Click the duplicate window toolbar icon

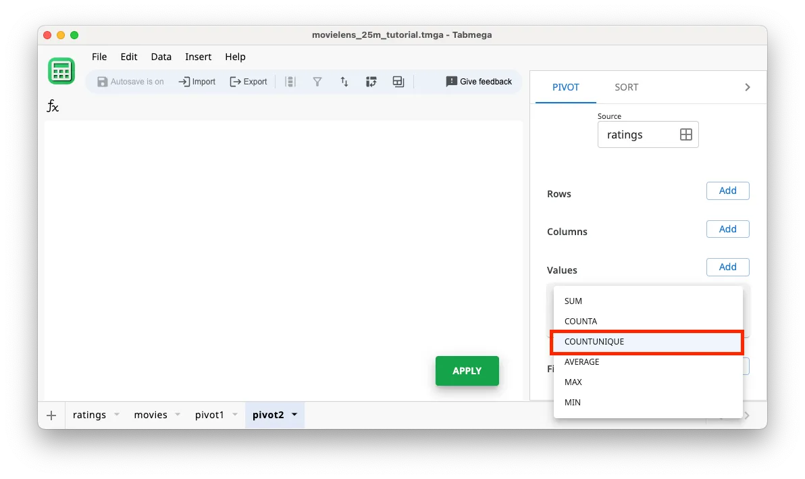point(398,81)
